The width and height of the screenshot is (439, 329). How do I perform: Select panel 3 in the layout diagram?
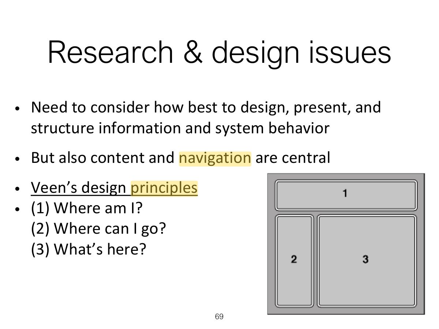(x=367, y=261)
